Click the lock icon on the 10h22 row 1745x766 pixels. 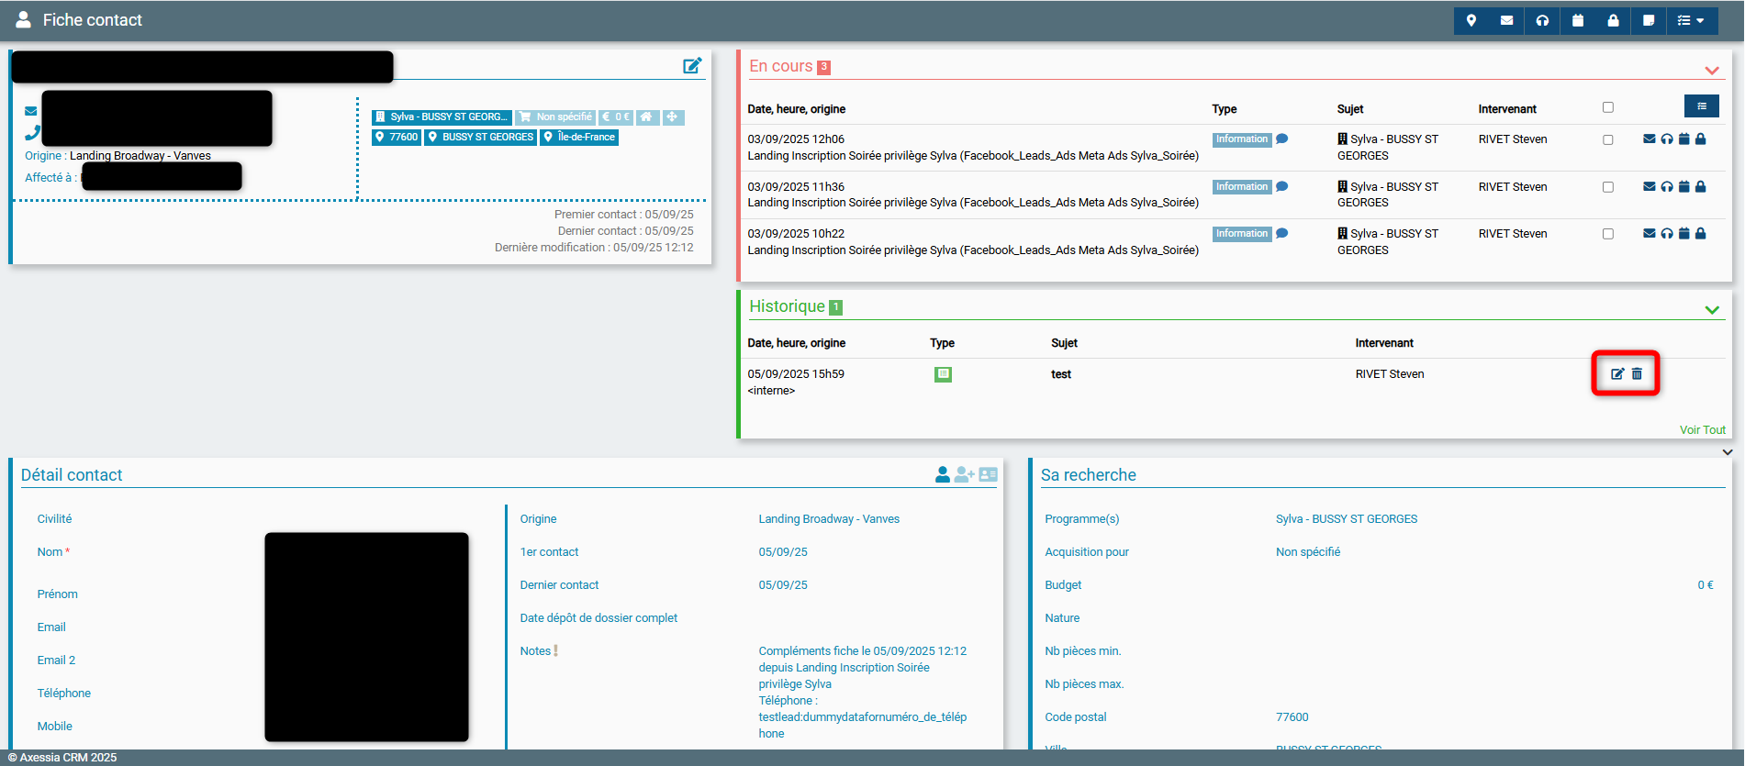click(x=1700, y=234)
